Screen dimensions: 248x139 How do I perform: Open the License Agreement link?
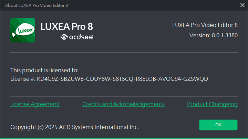pos(35,104)
